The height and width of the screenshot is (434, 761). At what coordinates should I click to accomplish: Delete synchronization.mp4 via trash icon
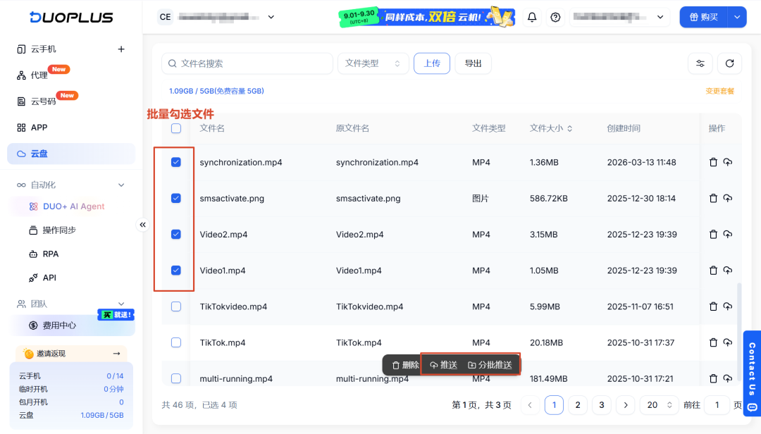pyautogui.click(x=713, y=162)
